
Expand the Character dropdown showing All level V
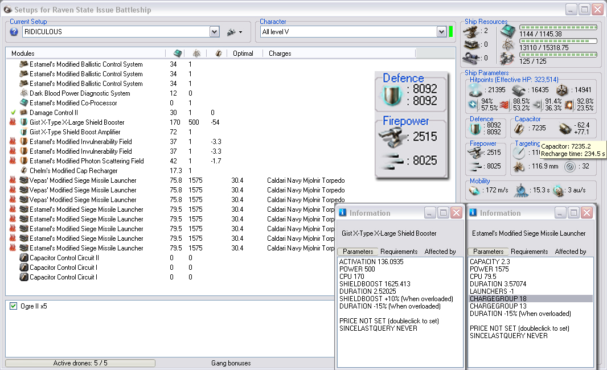(441, 32)
